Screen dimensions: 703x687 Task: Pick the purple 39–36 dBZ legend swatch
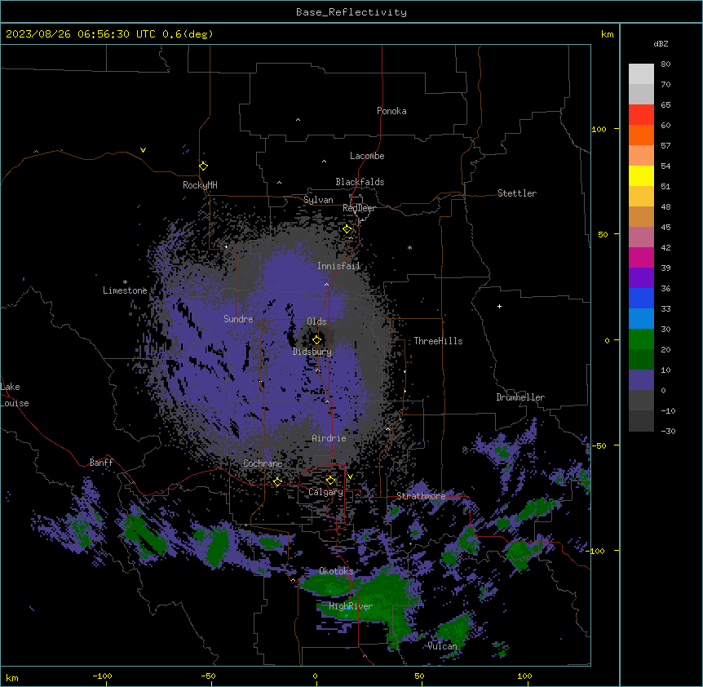click(x=641, y=278)
